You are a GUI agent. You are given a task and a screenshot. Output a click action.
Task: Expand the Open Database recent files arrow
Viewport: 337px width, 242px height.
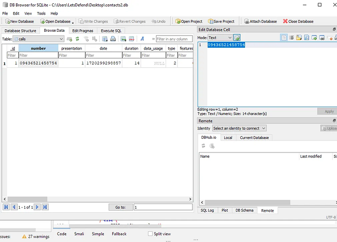[x=73, y=23]
